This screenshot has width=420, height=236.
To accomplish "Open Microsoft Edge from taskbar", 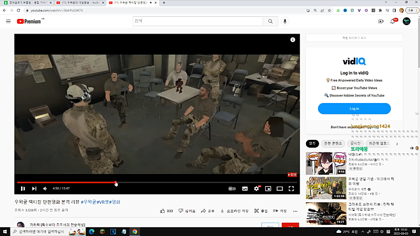I will click(x=91, y=231).
